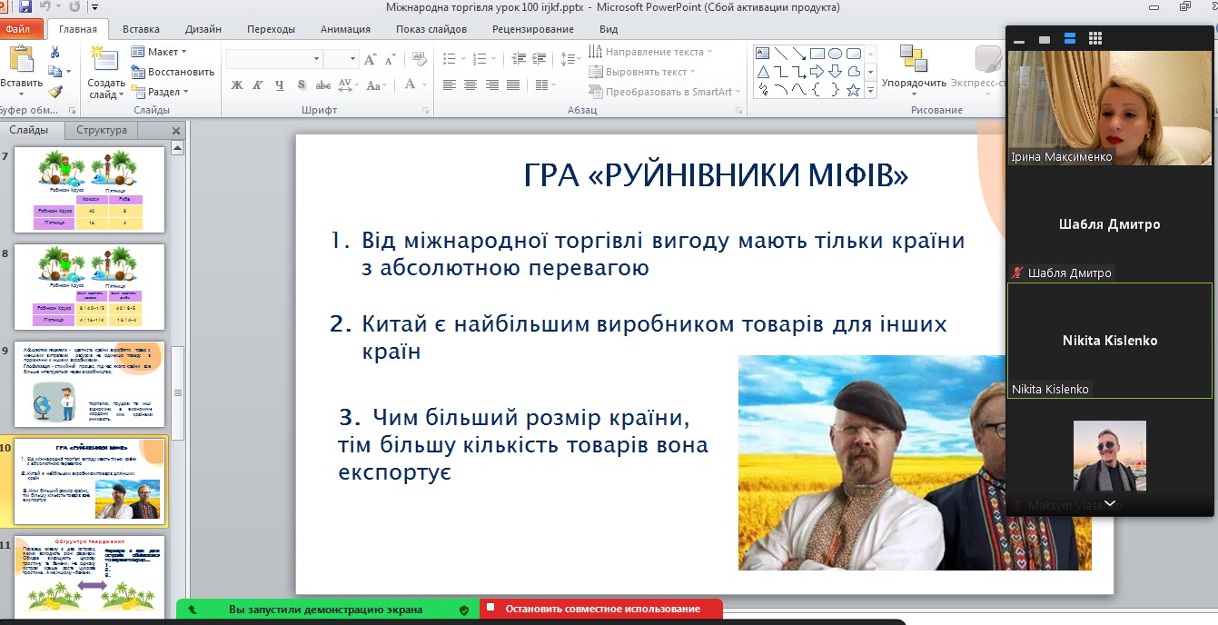Toggle underline Ч formatting
This screenshot has height=625, width=1218.
pyautogui.click(x=279, y=85)
